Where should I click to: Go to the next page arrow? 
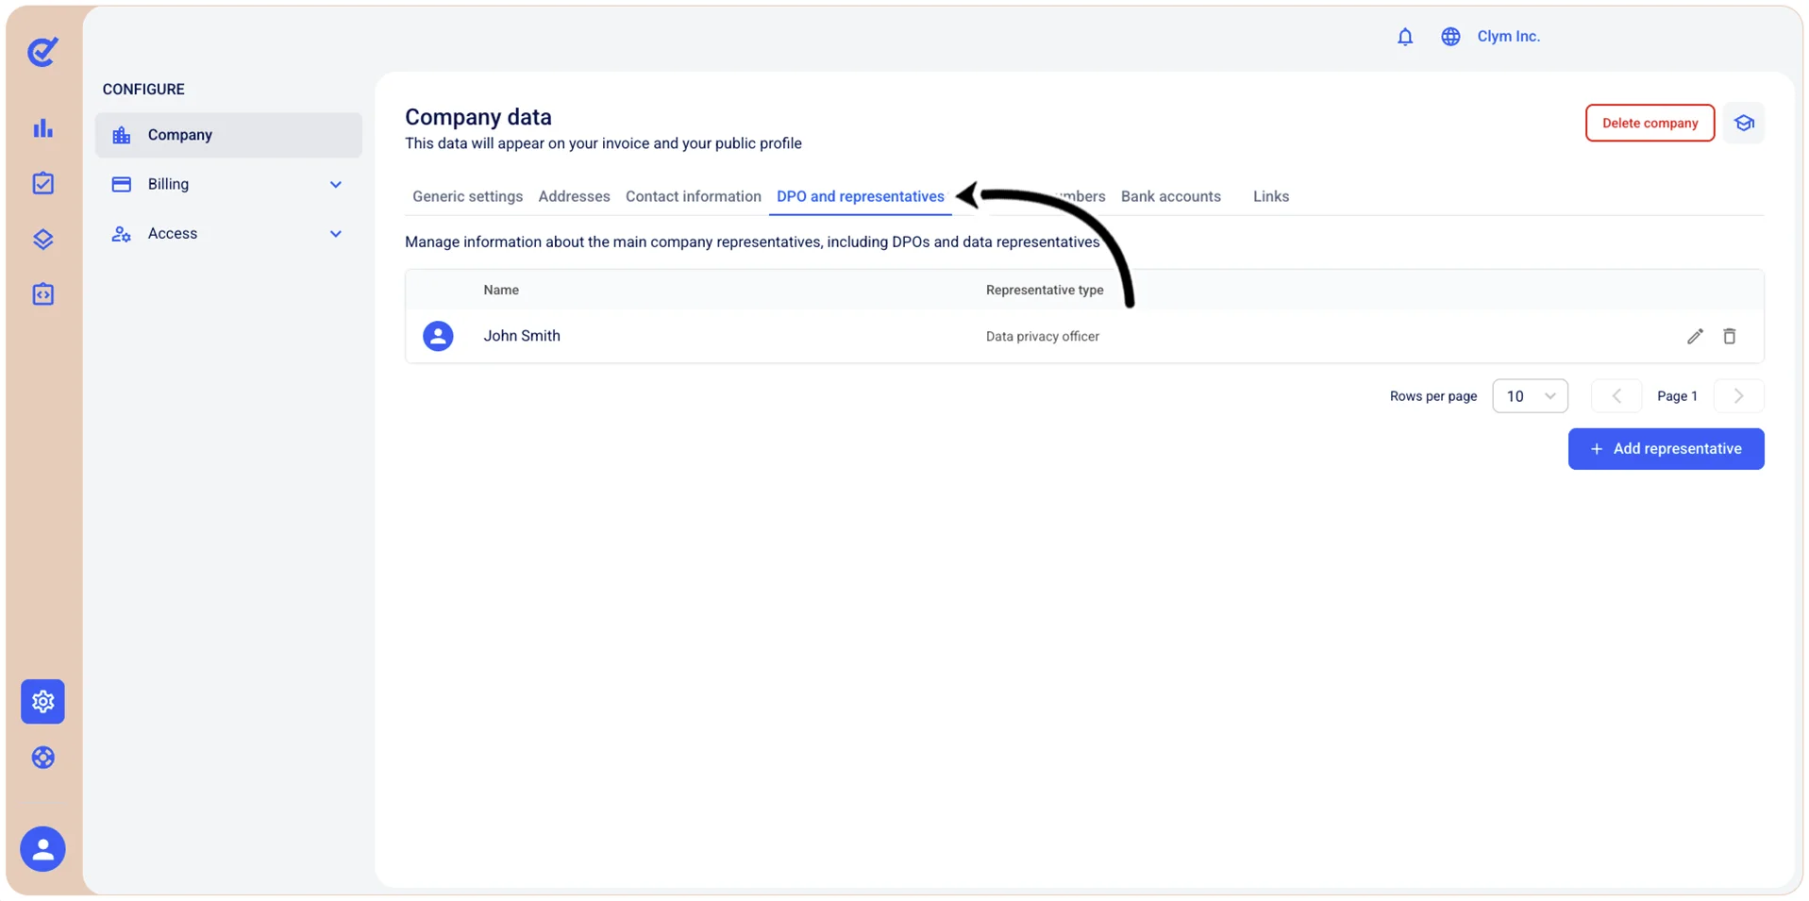point(1738,396)
